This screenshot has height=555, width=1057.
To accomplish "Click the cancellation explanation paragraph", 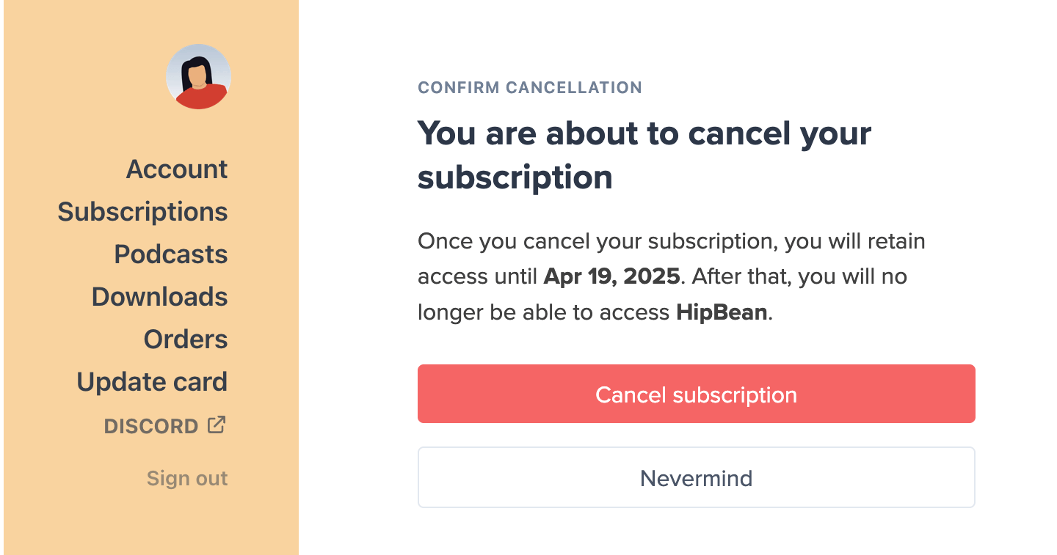I will [x=671, y=276].
